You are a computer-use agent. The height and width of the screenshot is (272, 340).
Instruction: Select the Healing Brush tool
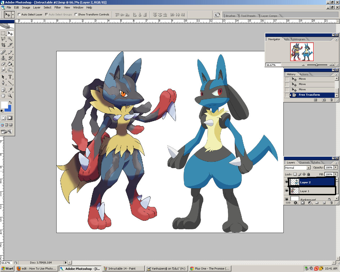coord(3,52)
